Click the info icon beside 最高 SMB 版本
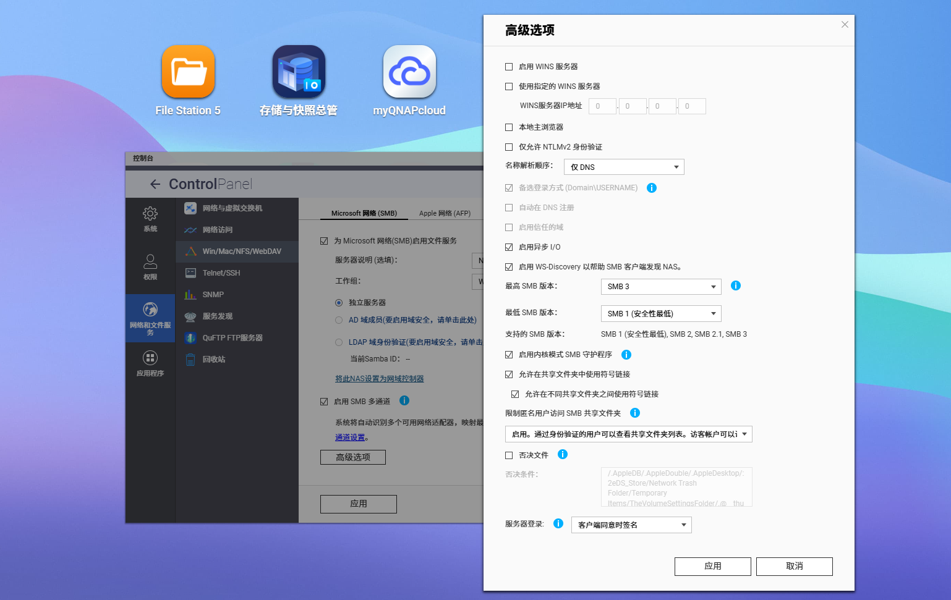951x600 pixels. (x=736, y=285)
